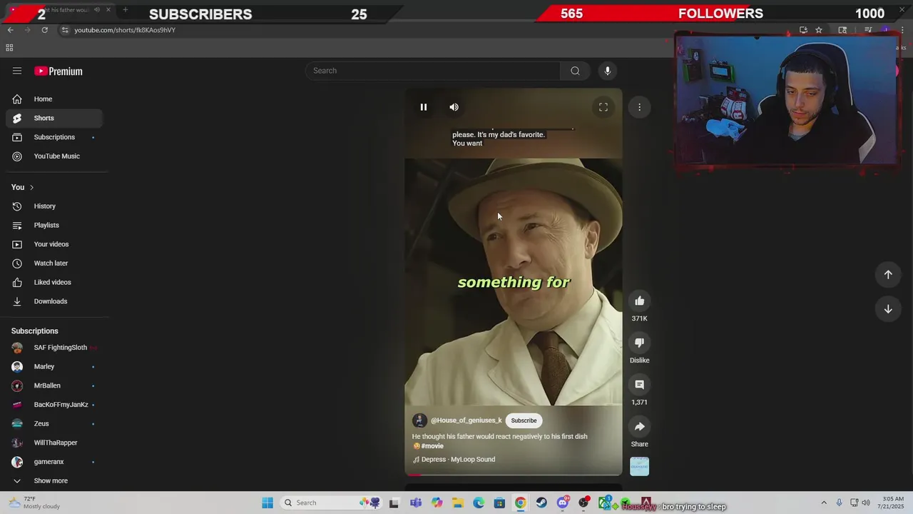
Task: Dislike this Short
Action: coord(640,343)
